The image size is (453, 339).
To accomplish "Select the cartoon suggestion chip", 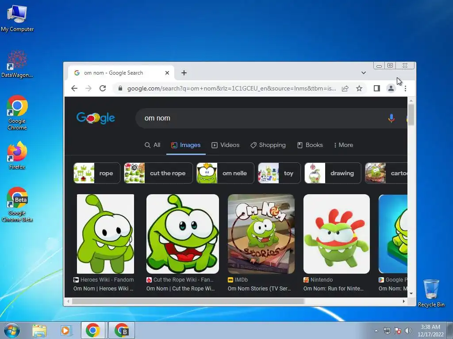I will (386, 173).
